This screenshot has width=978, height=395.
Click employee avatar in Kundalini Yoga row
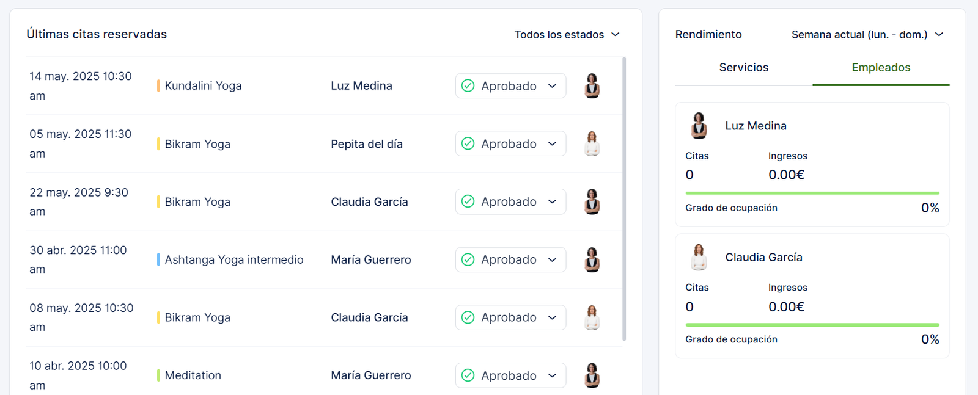coord(592,86)
